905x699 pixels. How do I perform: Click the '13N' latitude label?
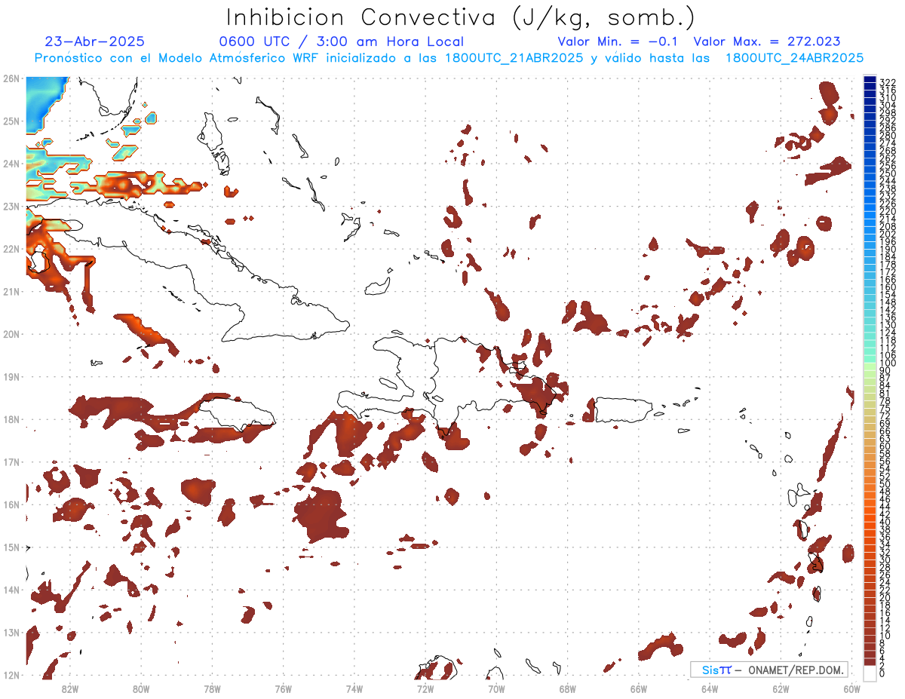[11, 632]
